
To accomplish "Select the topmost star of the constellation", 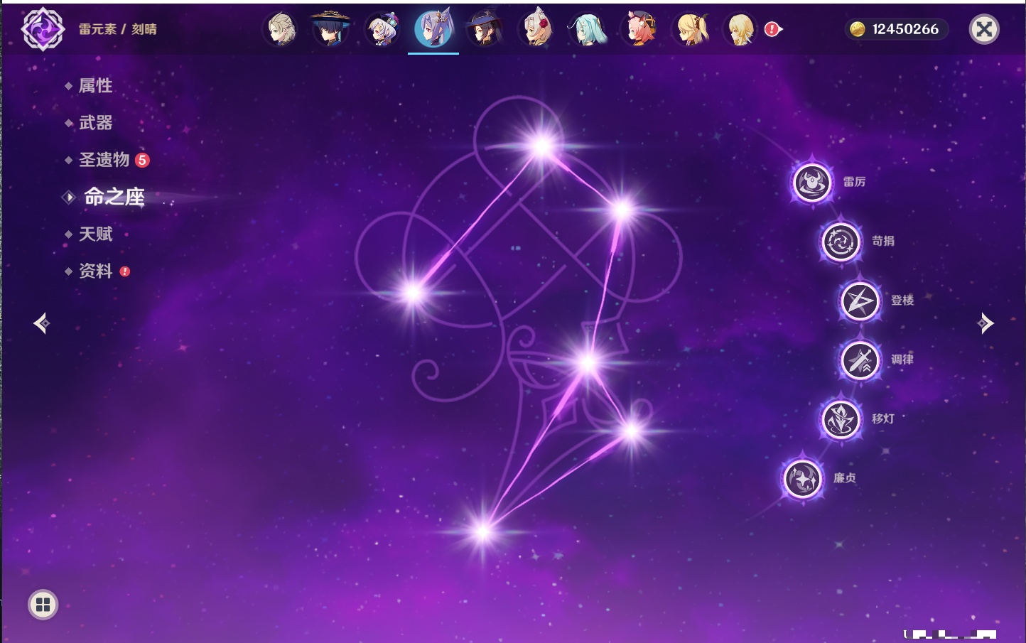I will point(542,146).
